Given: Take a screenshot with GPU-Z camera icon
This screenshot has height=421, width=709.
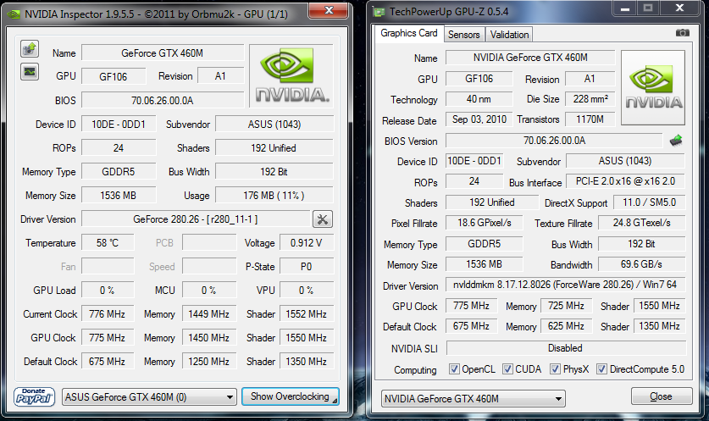Looking at the screenshot, I should pyautogui.click(x=683, y=32).
